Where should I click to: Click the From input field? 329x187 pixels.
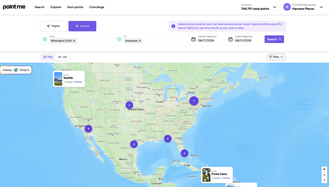point(77,39)
